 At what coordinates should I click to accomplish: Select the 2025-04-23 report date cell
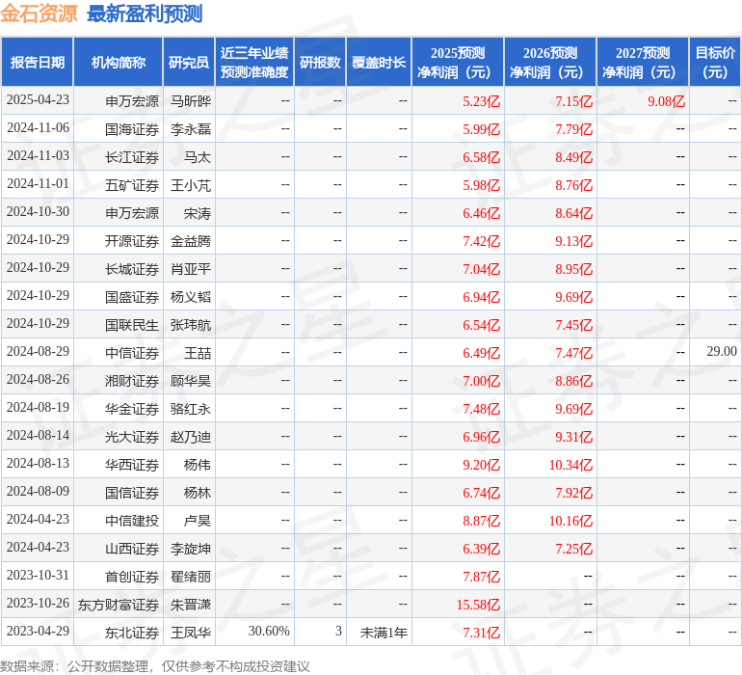pos(38,100)
